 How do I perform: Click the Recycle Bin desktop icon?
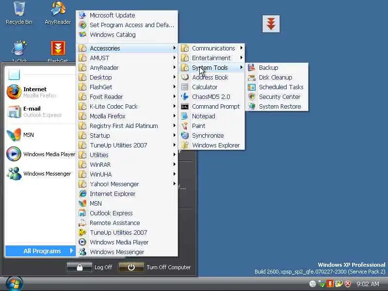coord(19,9)
